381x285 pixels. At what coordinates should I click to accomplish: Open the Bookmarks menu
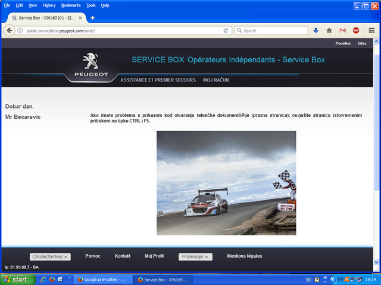[71, 5]
